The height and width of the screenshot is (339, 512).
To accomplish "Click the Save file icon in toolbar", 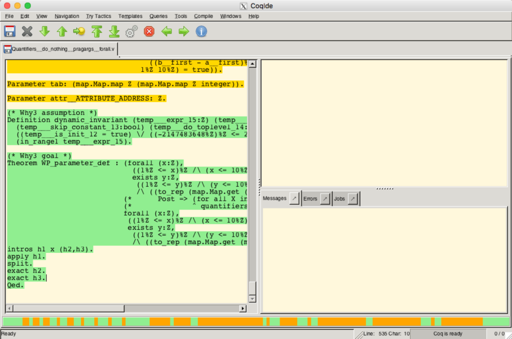I will click(10, 32).
